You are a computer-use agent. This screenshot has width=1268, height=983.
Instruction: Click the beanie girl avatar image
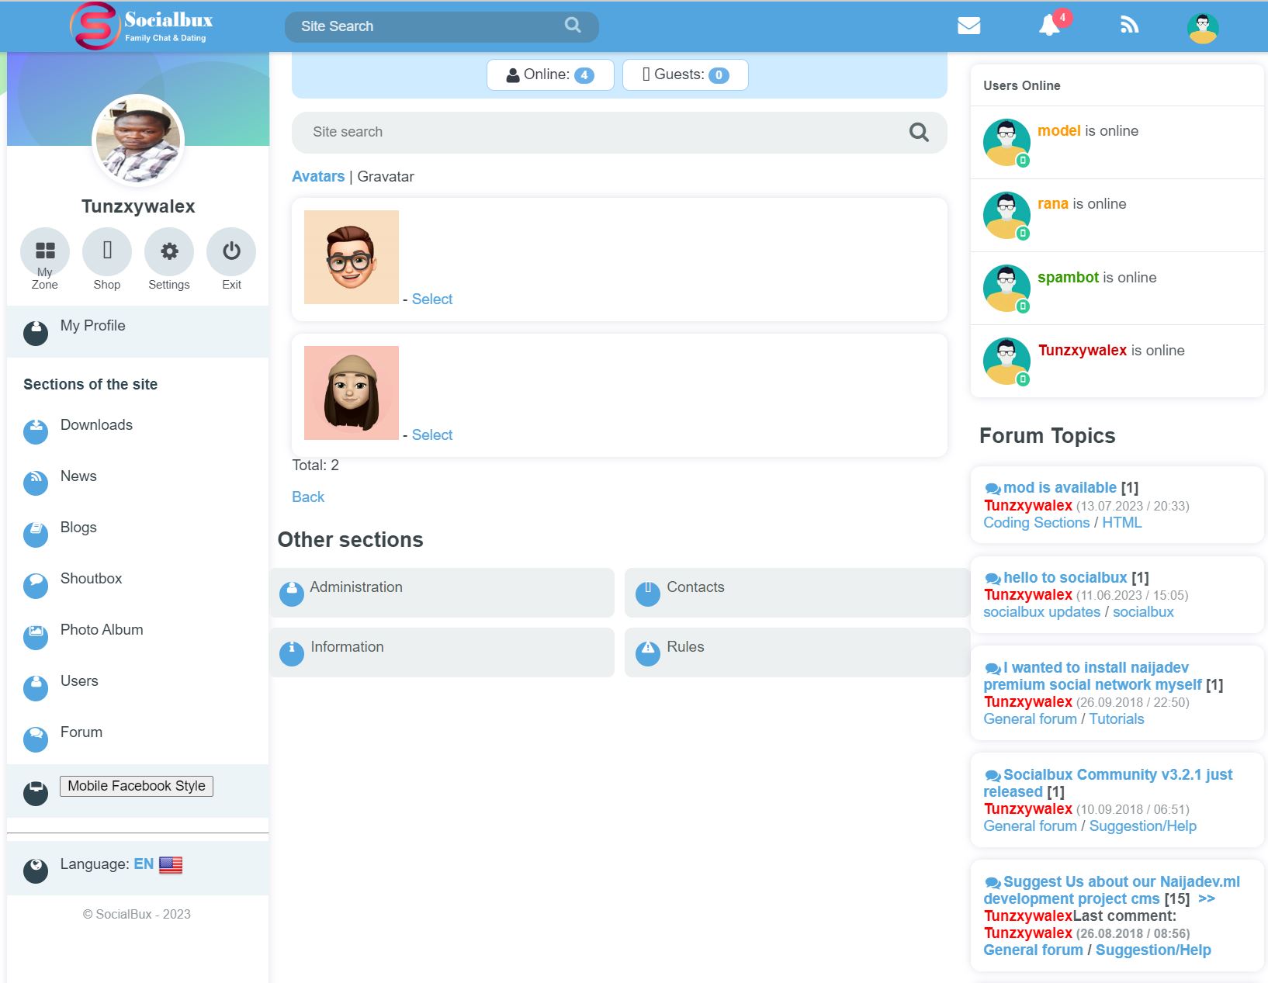tap(352, 393)
